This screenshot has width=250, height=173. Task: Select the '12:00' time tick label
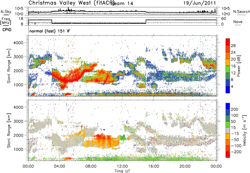coord(122,166)
